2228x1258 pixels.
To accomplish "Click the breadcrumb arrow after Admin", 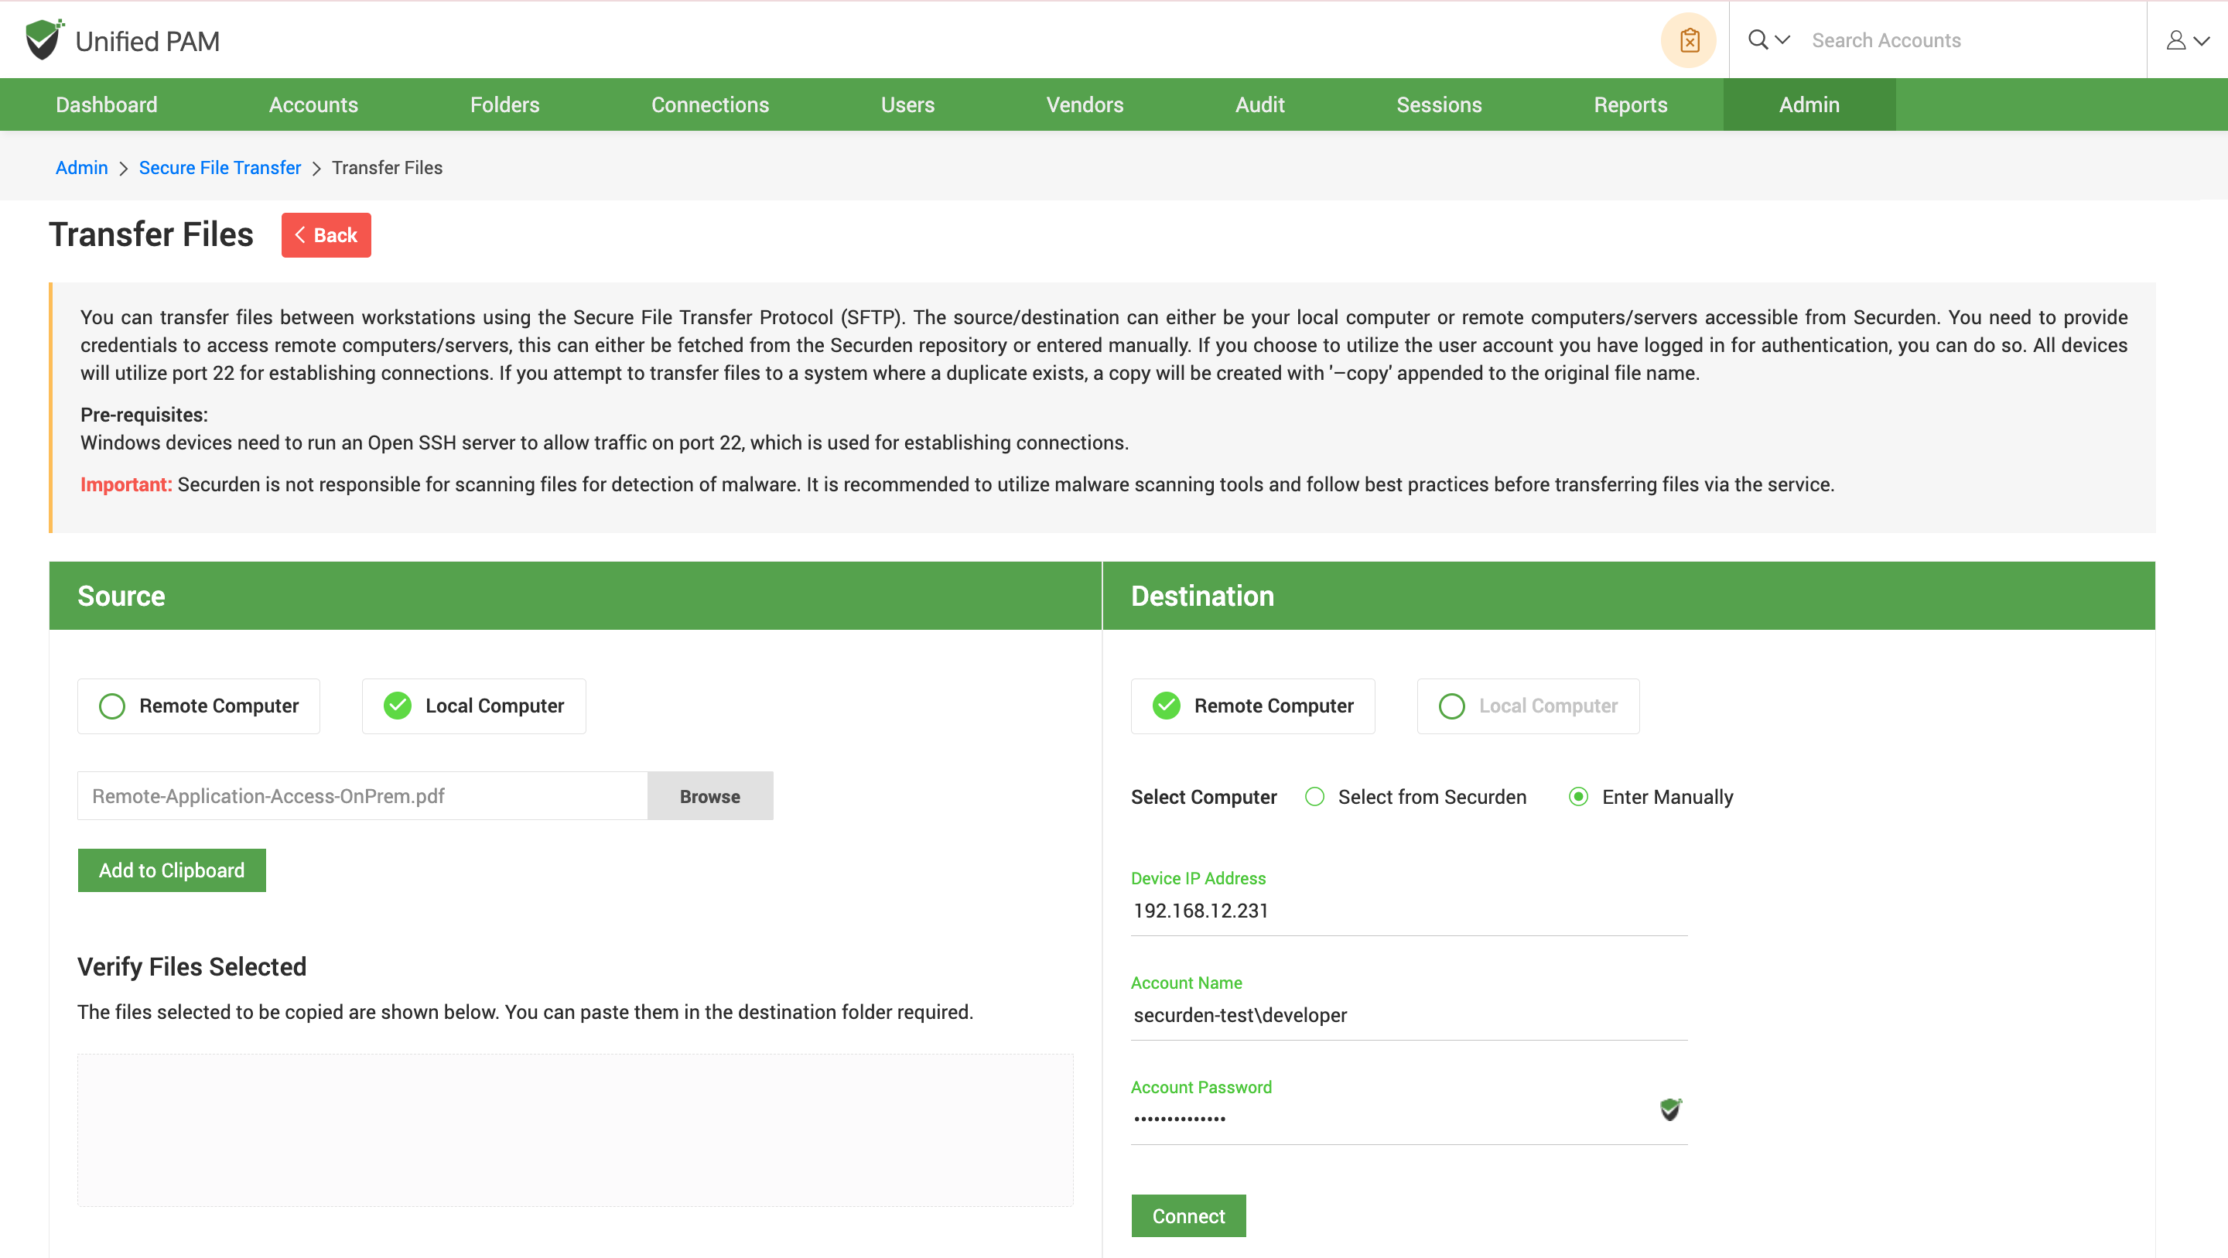I will click(124, 169).
